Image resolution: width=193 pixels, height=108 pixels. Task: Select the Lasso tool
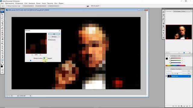pos(2,19)
